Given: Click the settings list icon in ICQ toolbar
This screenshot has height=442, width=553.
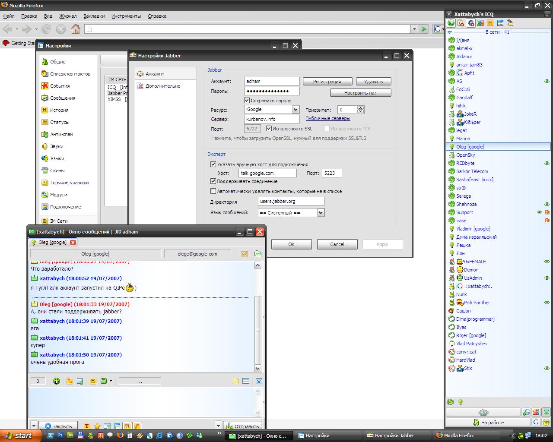Looking at the screenshot, I should coord(500,23).
